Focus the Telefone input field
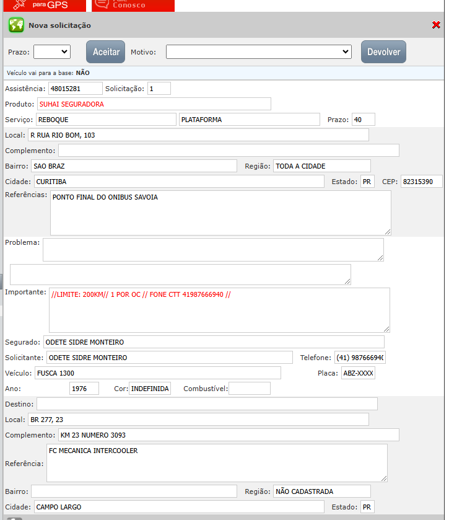 pos(360,358)
